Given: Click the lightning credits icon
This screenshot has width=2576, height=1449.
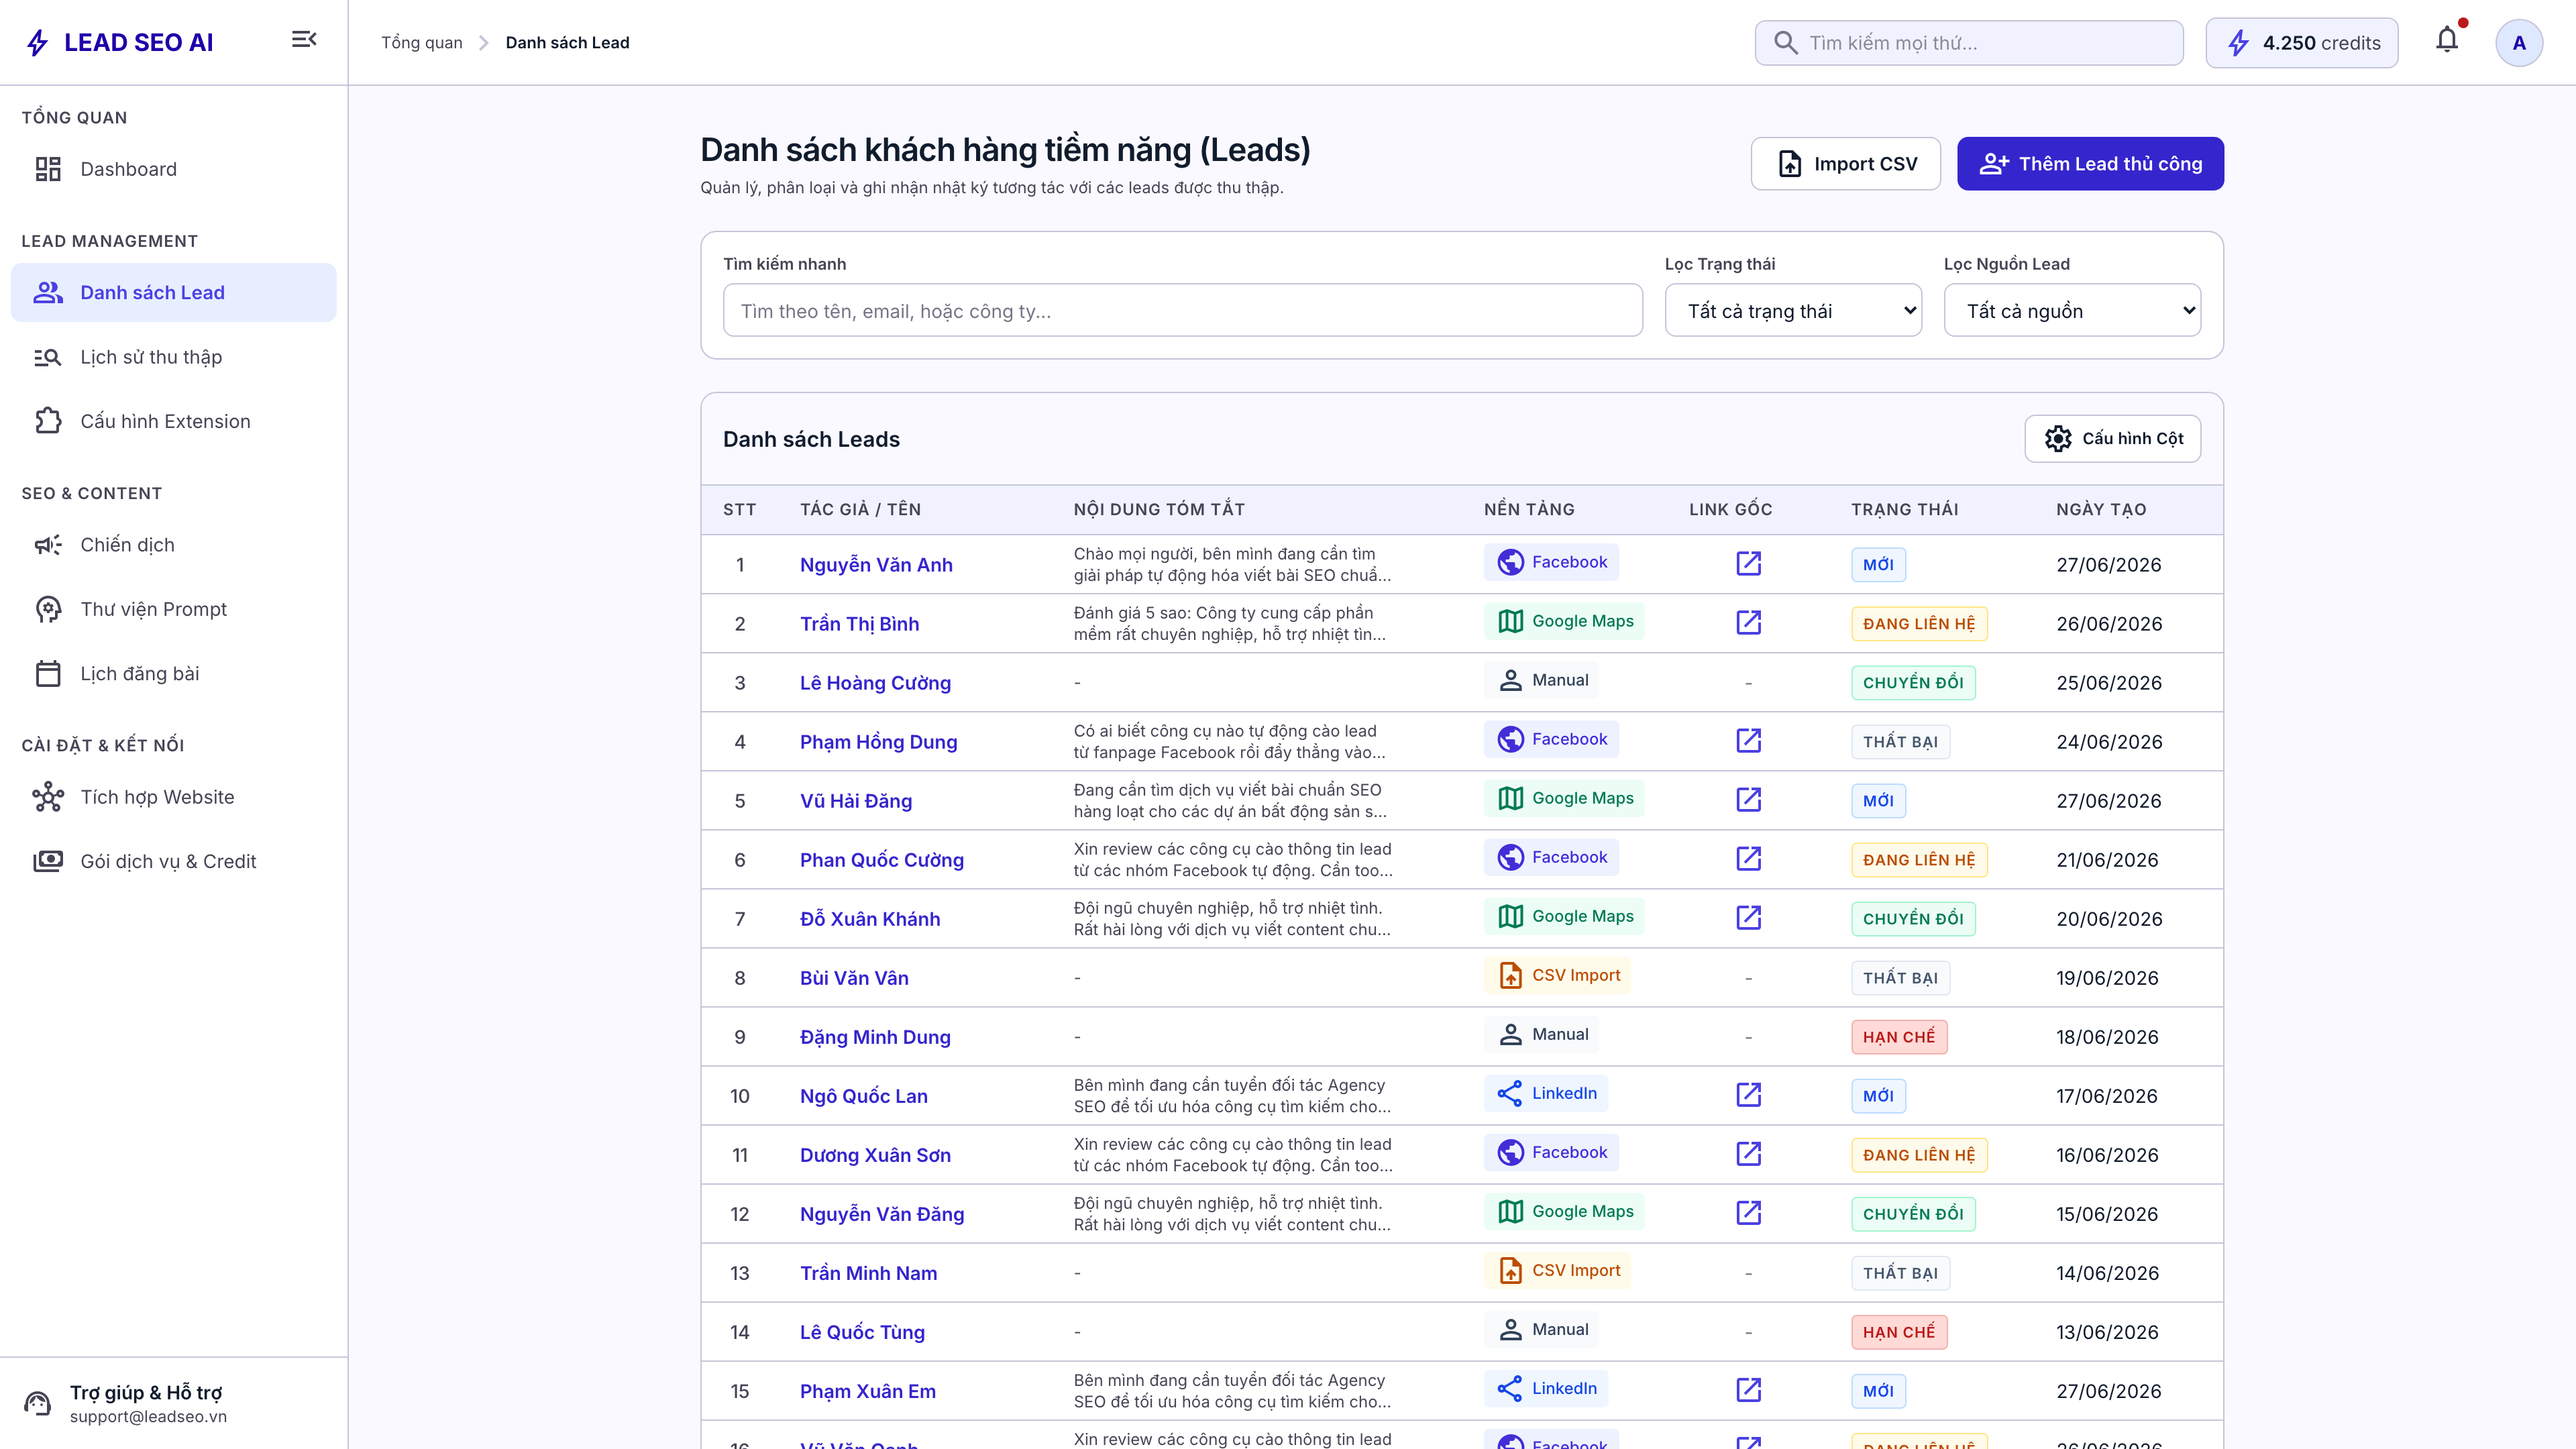Looking at the screenshot, I should click(2238, 43).
